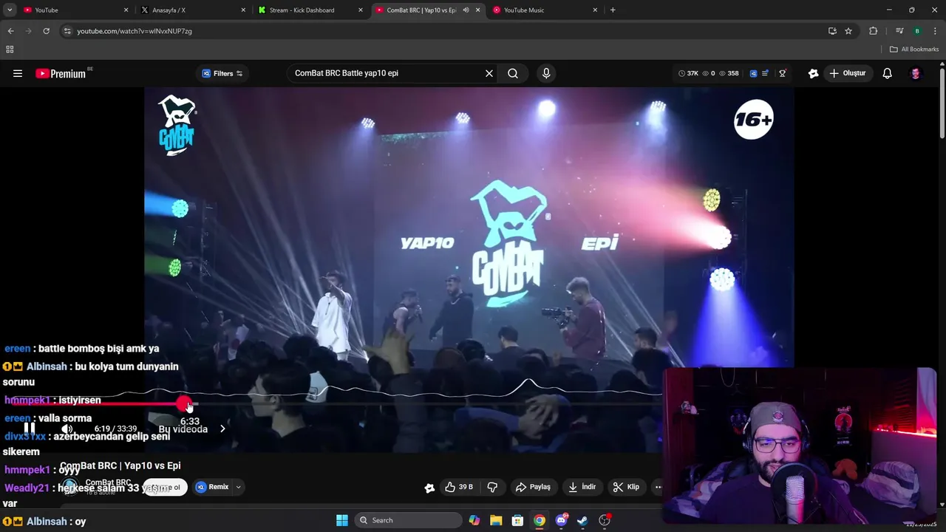Switch to Stream - Kick Dashboard tab
Viewport: 946px width, 532px height.
310,10
